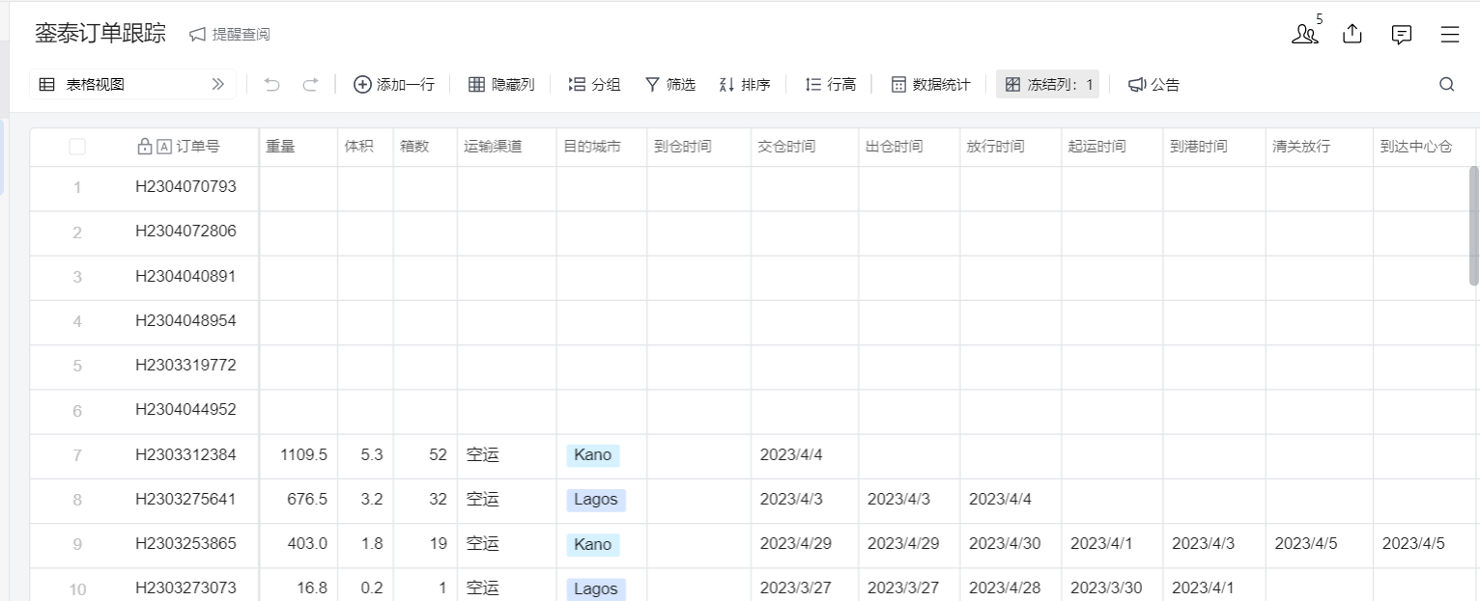Viewport: 1480px width, 601px height.
Task: Click the redo arrow icon
Action: click(x=310, y=84)
